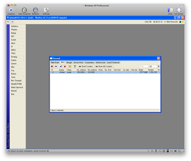Open MPLS from the sidebar
191x161 pixels.
[18, 50]
